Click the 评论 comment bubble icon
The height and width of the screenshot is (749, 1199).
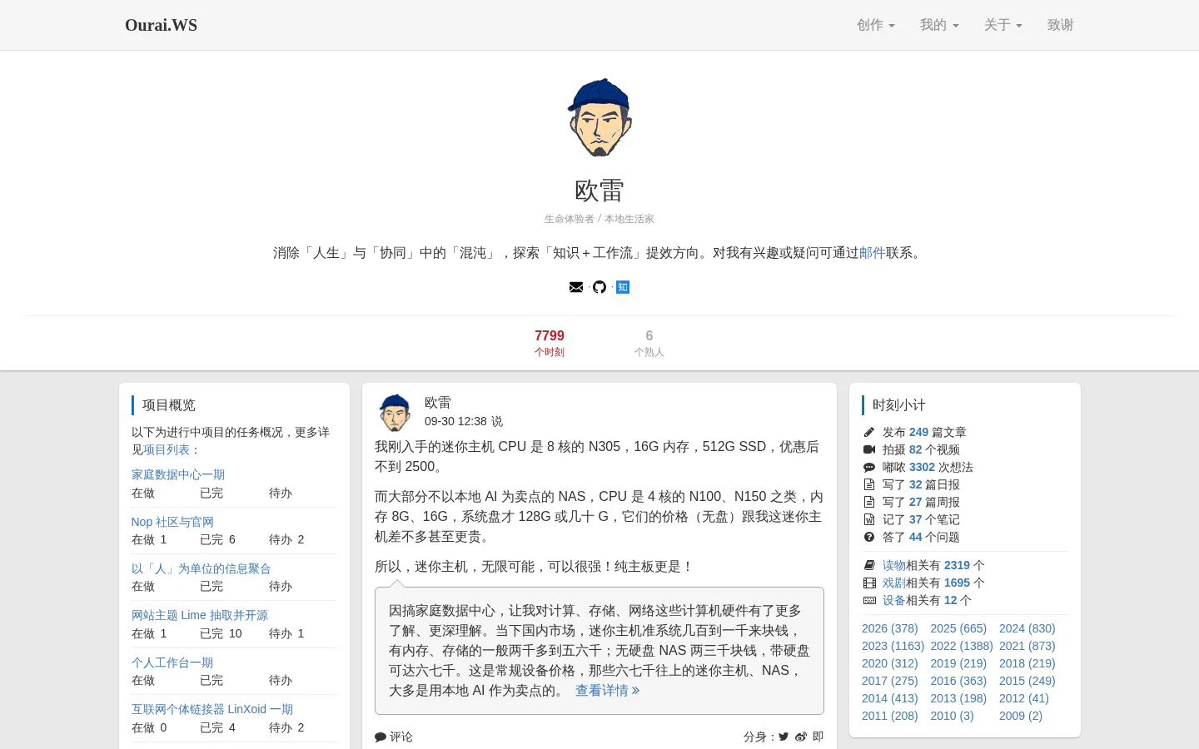tap(381, 737)
